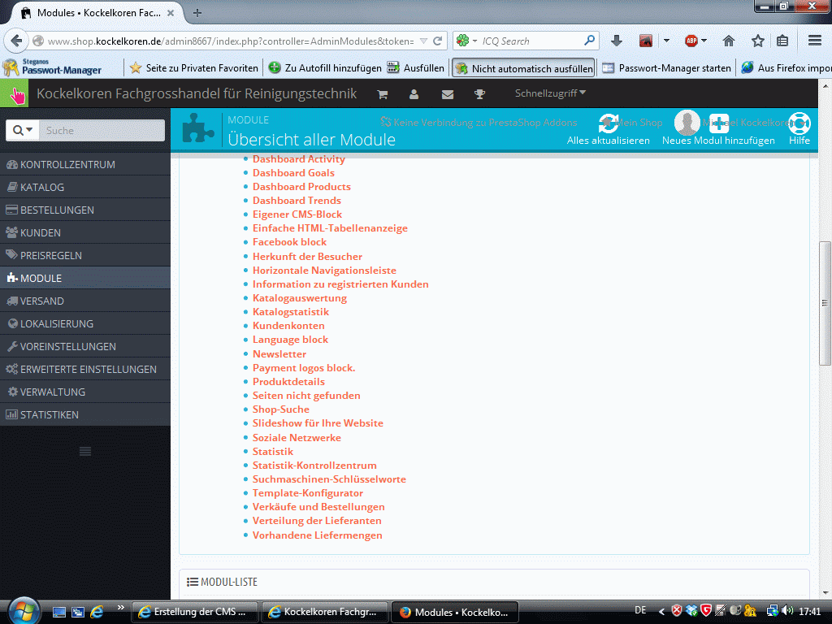
Task: Click Vorhandene Liefermengen link
Action: tap(318, 535)
